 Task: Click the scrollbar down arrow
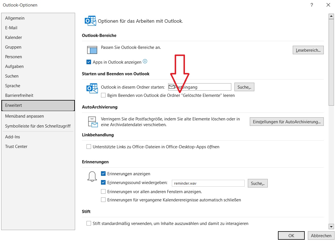[x=331, y=227]
